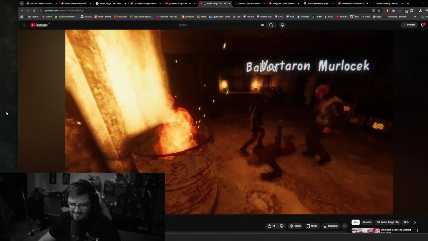Mute the playing Hobo: Tough Life tab
This screenshot has width=428, height=241.
tap(225, 3)
